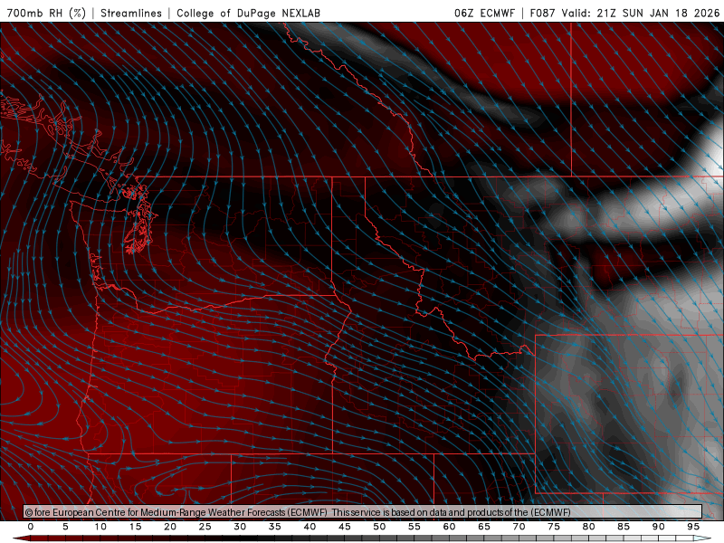Click the colorbar label '55'
The image size is (724, 543).
pyautogui.click(x=414, y=527)
